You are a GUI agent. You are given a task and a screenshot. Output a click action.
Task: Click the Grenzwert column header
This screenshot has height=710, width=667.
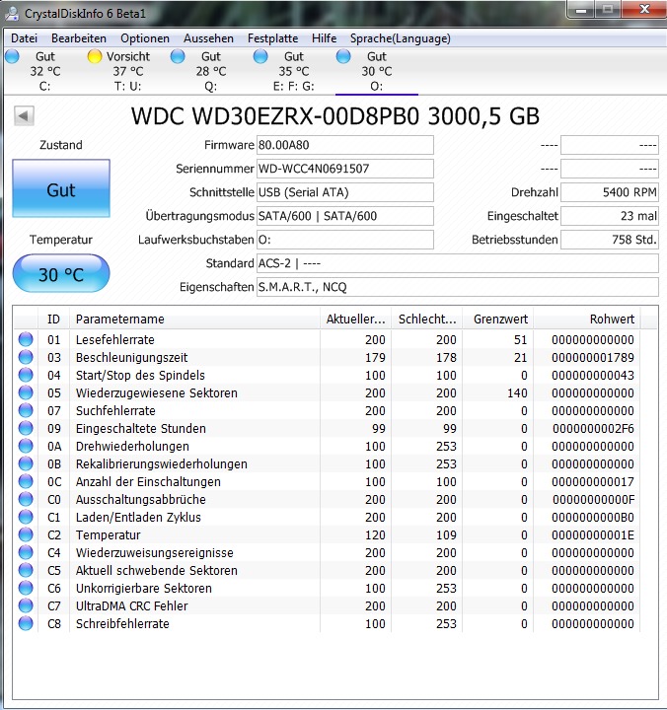point(498,319)
